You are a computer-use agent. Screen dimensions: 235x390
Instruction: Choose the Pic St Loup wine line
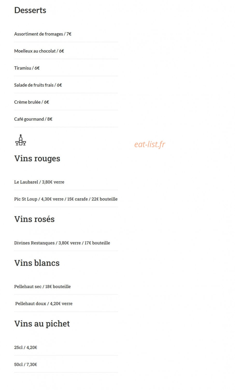coord(66,199)
